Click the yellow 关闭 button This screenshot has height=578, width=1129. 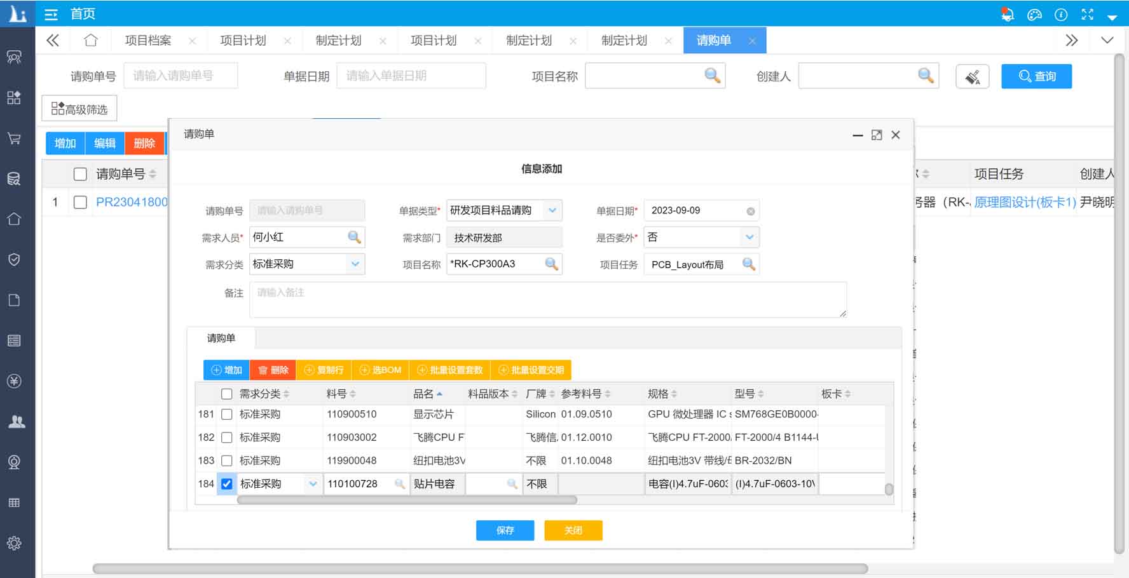(573, 530)
